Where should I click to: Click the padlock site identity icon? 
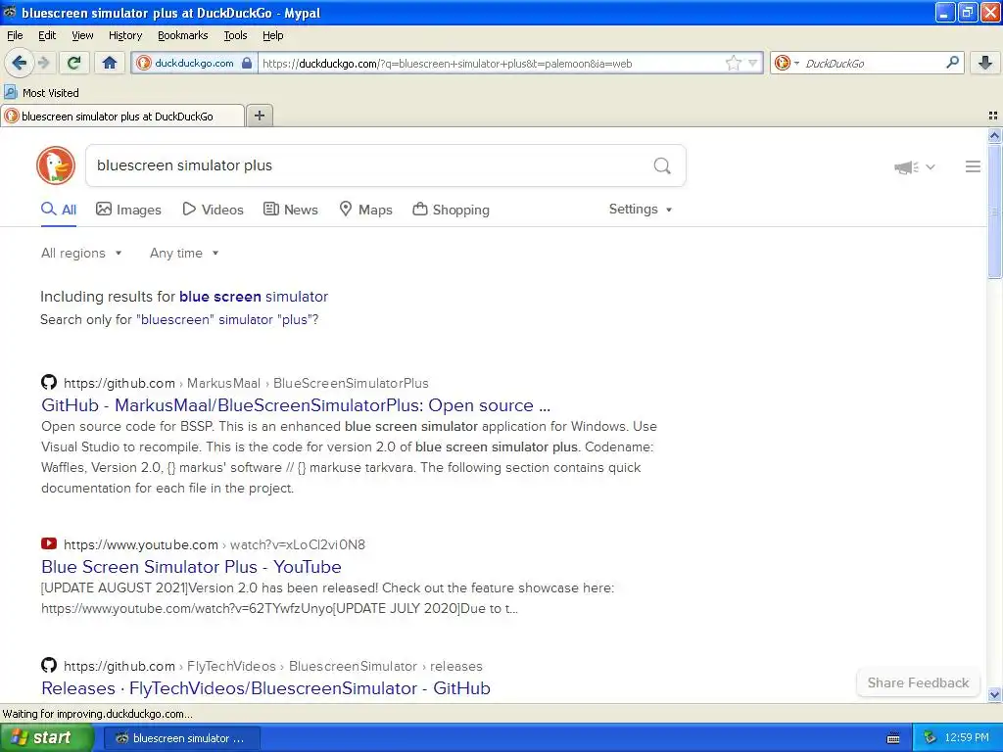[x=247, y=63]
